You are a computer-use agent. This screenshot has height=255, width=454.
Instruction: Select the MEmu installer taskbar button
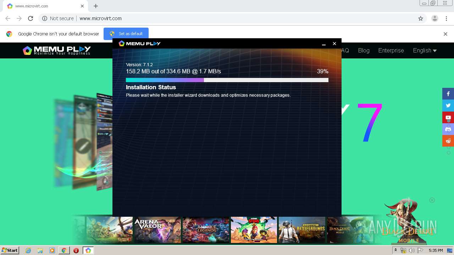(x=88, y=250)
